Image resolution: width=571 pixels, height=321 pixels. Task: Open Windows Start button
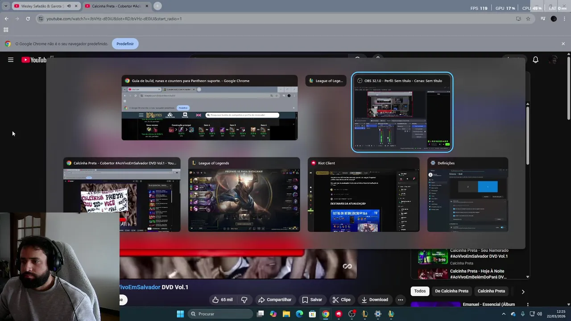(x=180, y=314)
